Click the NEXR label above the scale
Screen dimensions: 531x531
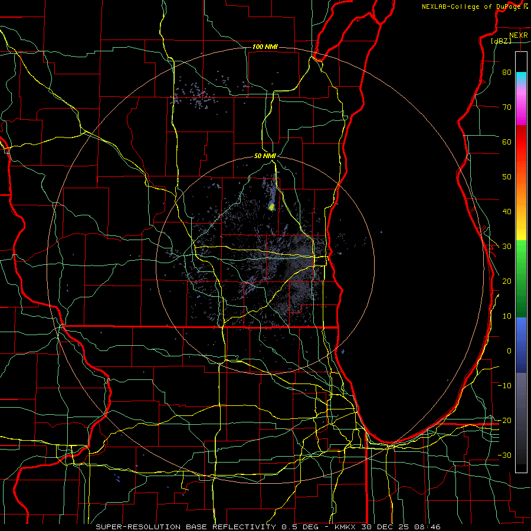pos(518,35)
